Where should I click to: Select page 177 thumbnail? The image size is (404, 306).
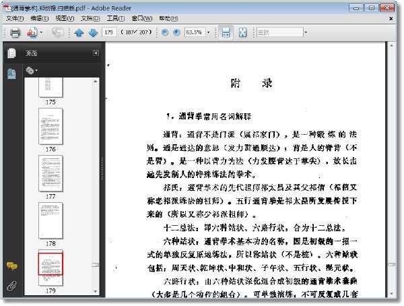tap(50, 174)
